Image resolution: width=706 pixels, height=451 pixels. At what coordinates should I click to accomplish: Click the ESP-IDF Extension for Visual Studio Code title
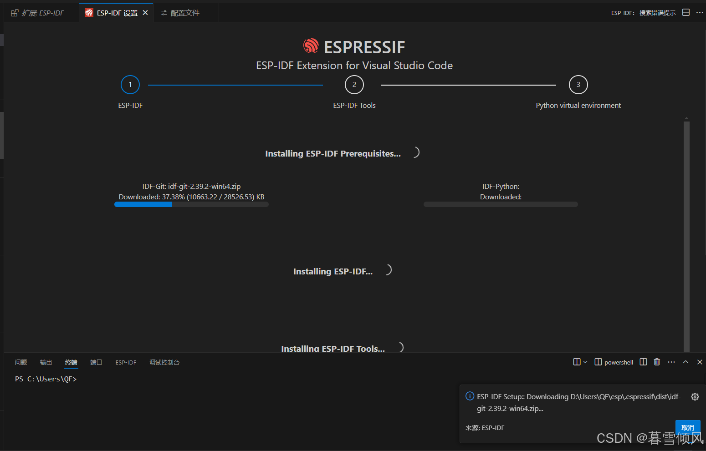(x=354, y=66)
